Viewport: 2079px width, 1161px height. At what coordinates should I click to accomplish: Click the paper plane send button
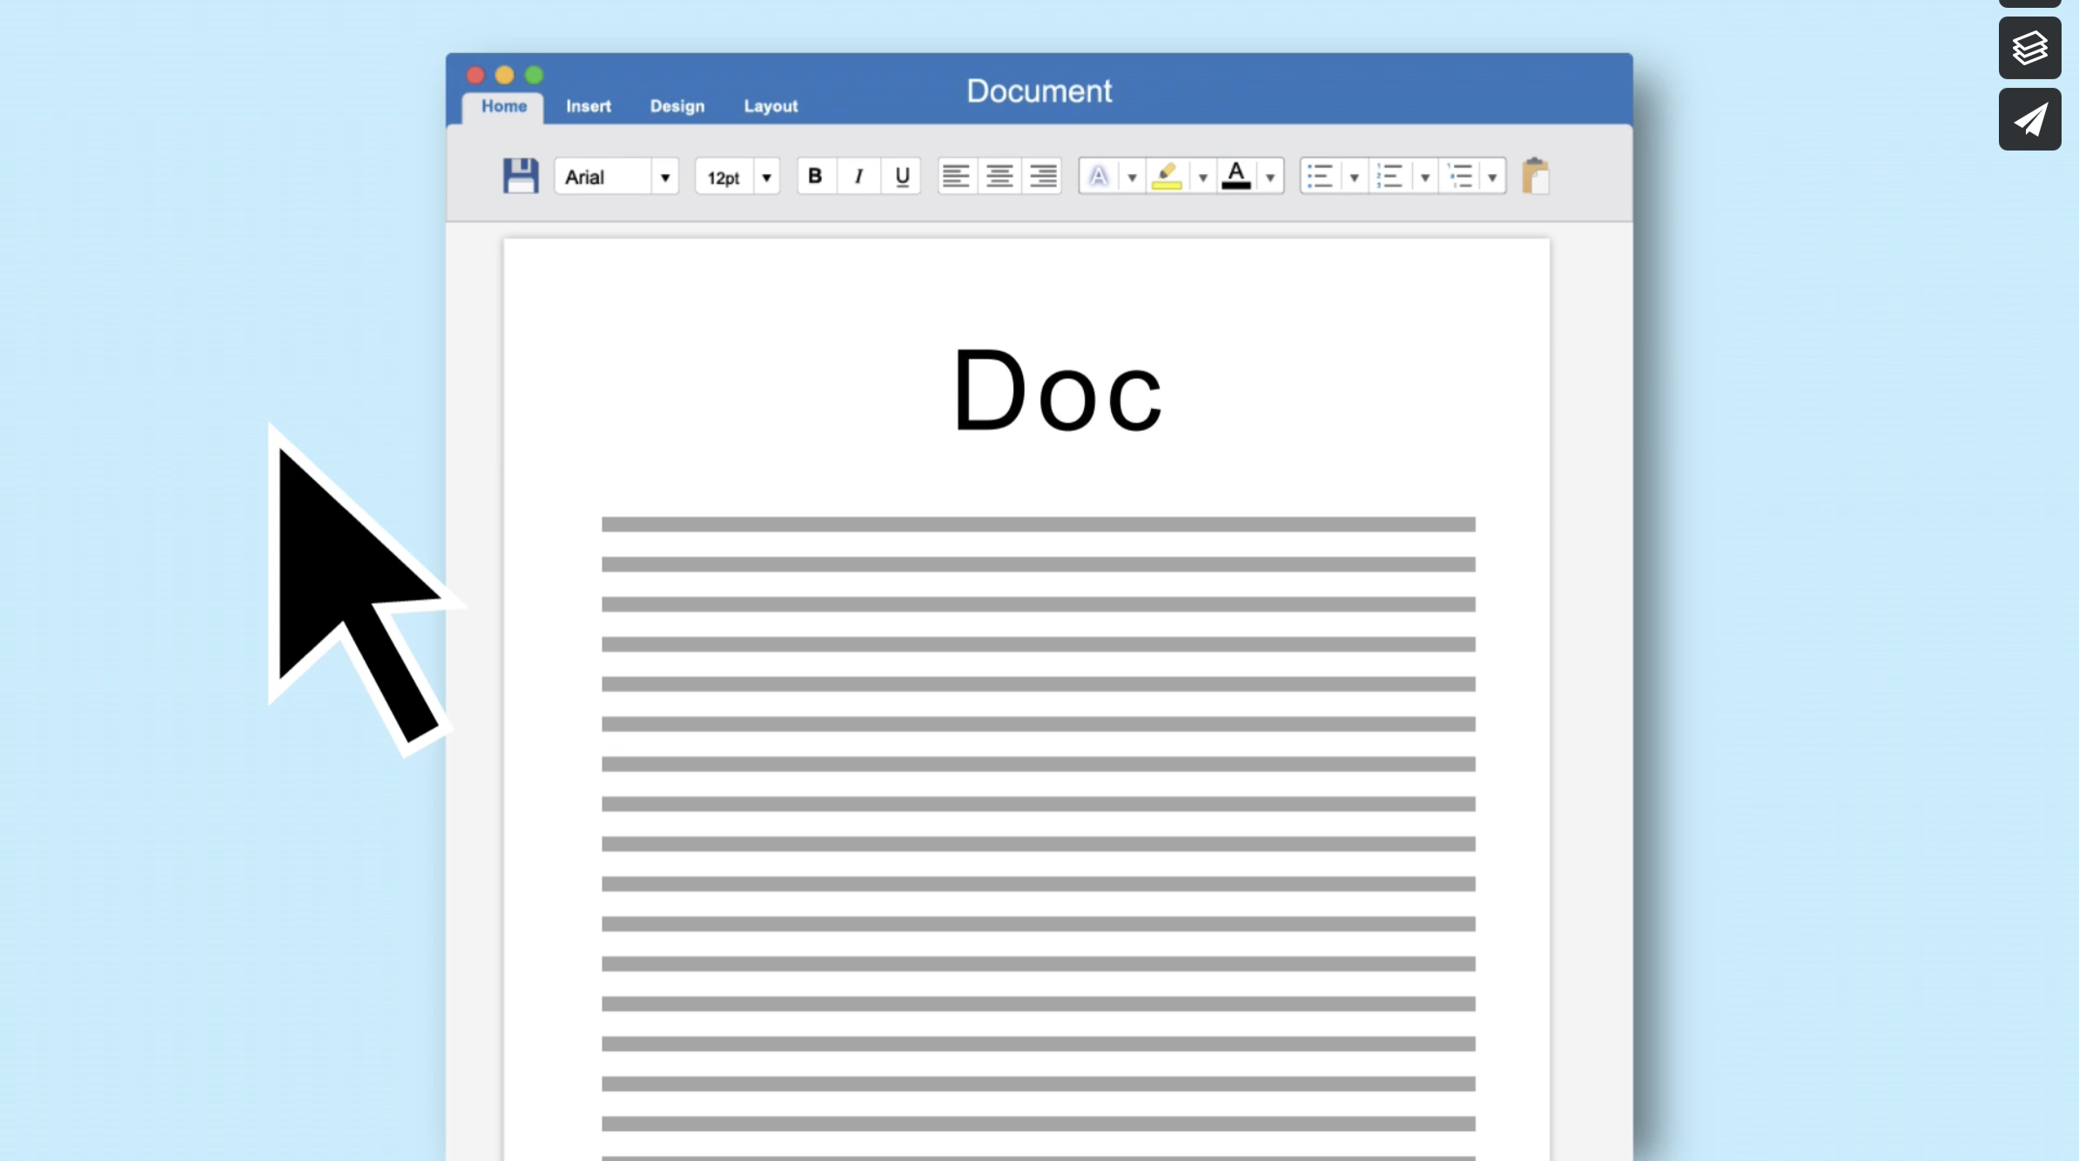2029,119
